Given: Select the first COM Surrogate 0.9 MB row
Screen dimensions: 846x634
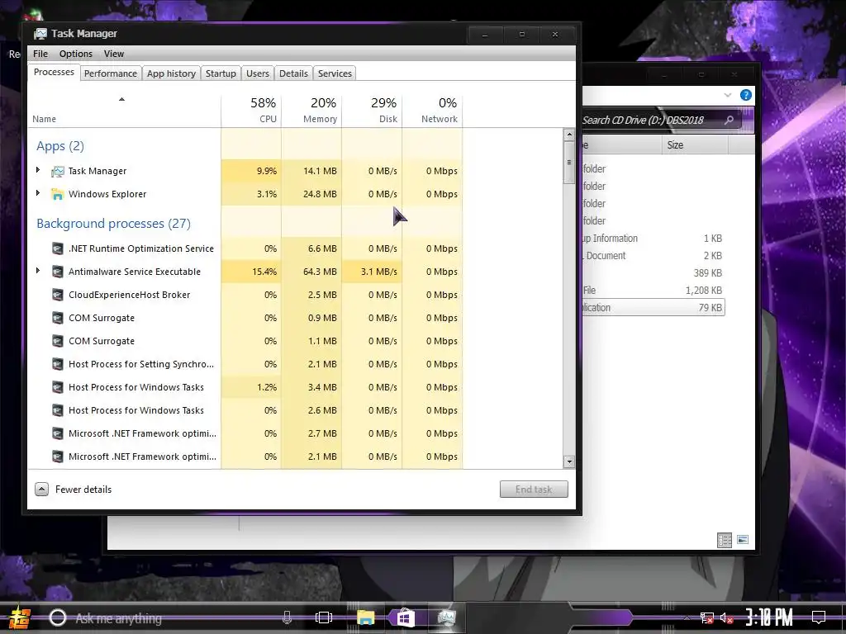Looking at the screenshot, I should [x=245, y=318].
